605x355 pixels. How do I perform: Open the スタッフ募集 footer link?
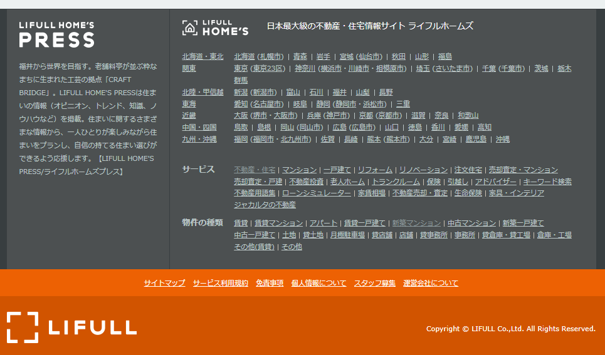(375, 283)
